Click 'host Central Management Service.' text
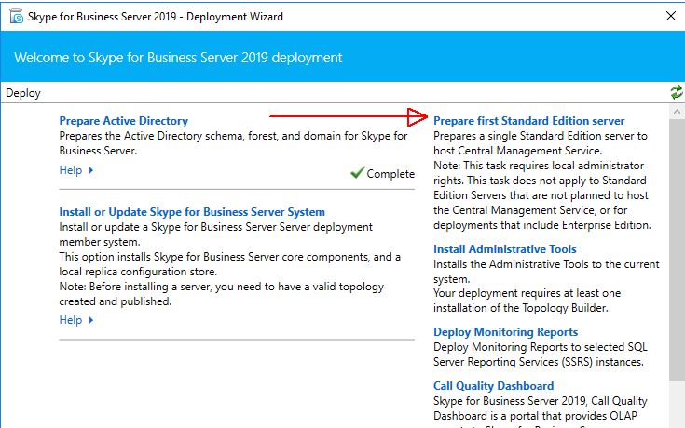Screen dimensions: 685x428 click(517, 151)
